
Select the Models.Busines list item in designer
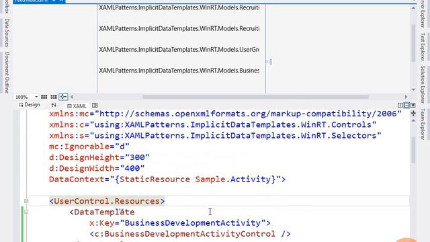179,71
